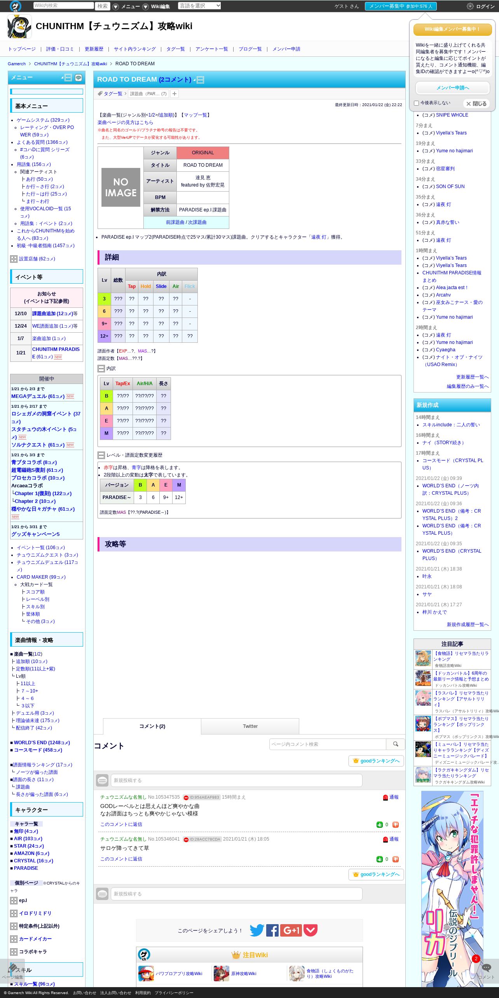
Task: Switch to the コメント(2) tab
Action: [152, 726]
